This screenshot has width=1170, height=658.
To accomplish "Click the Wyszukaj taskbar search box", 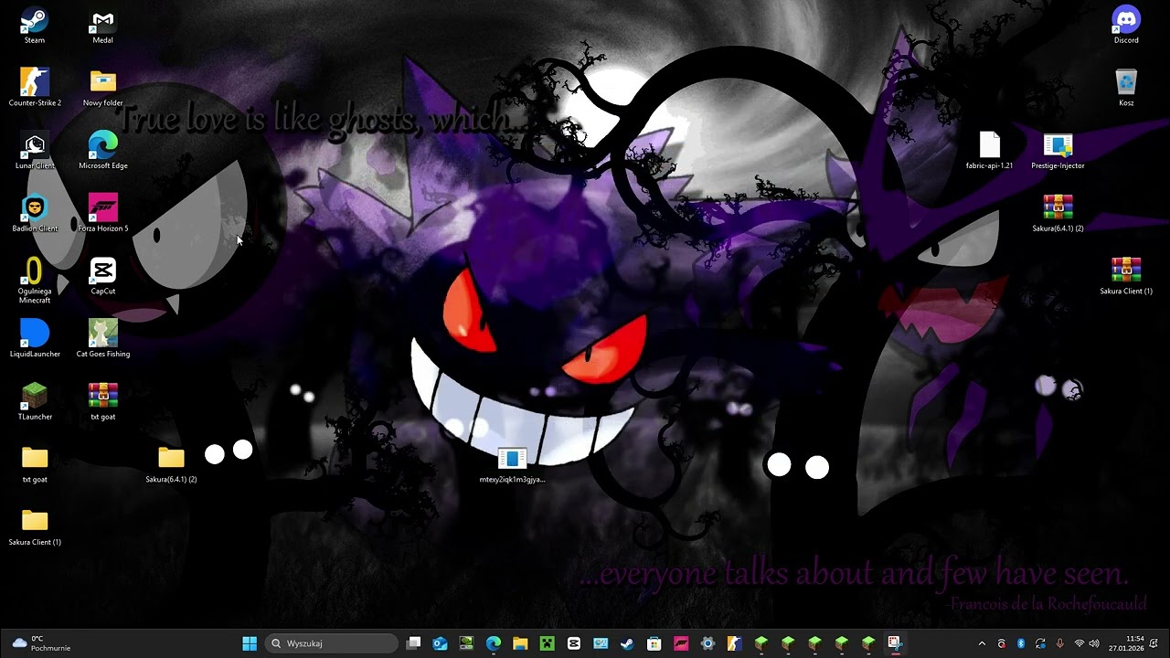I will click(333, 643).
